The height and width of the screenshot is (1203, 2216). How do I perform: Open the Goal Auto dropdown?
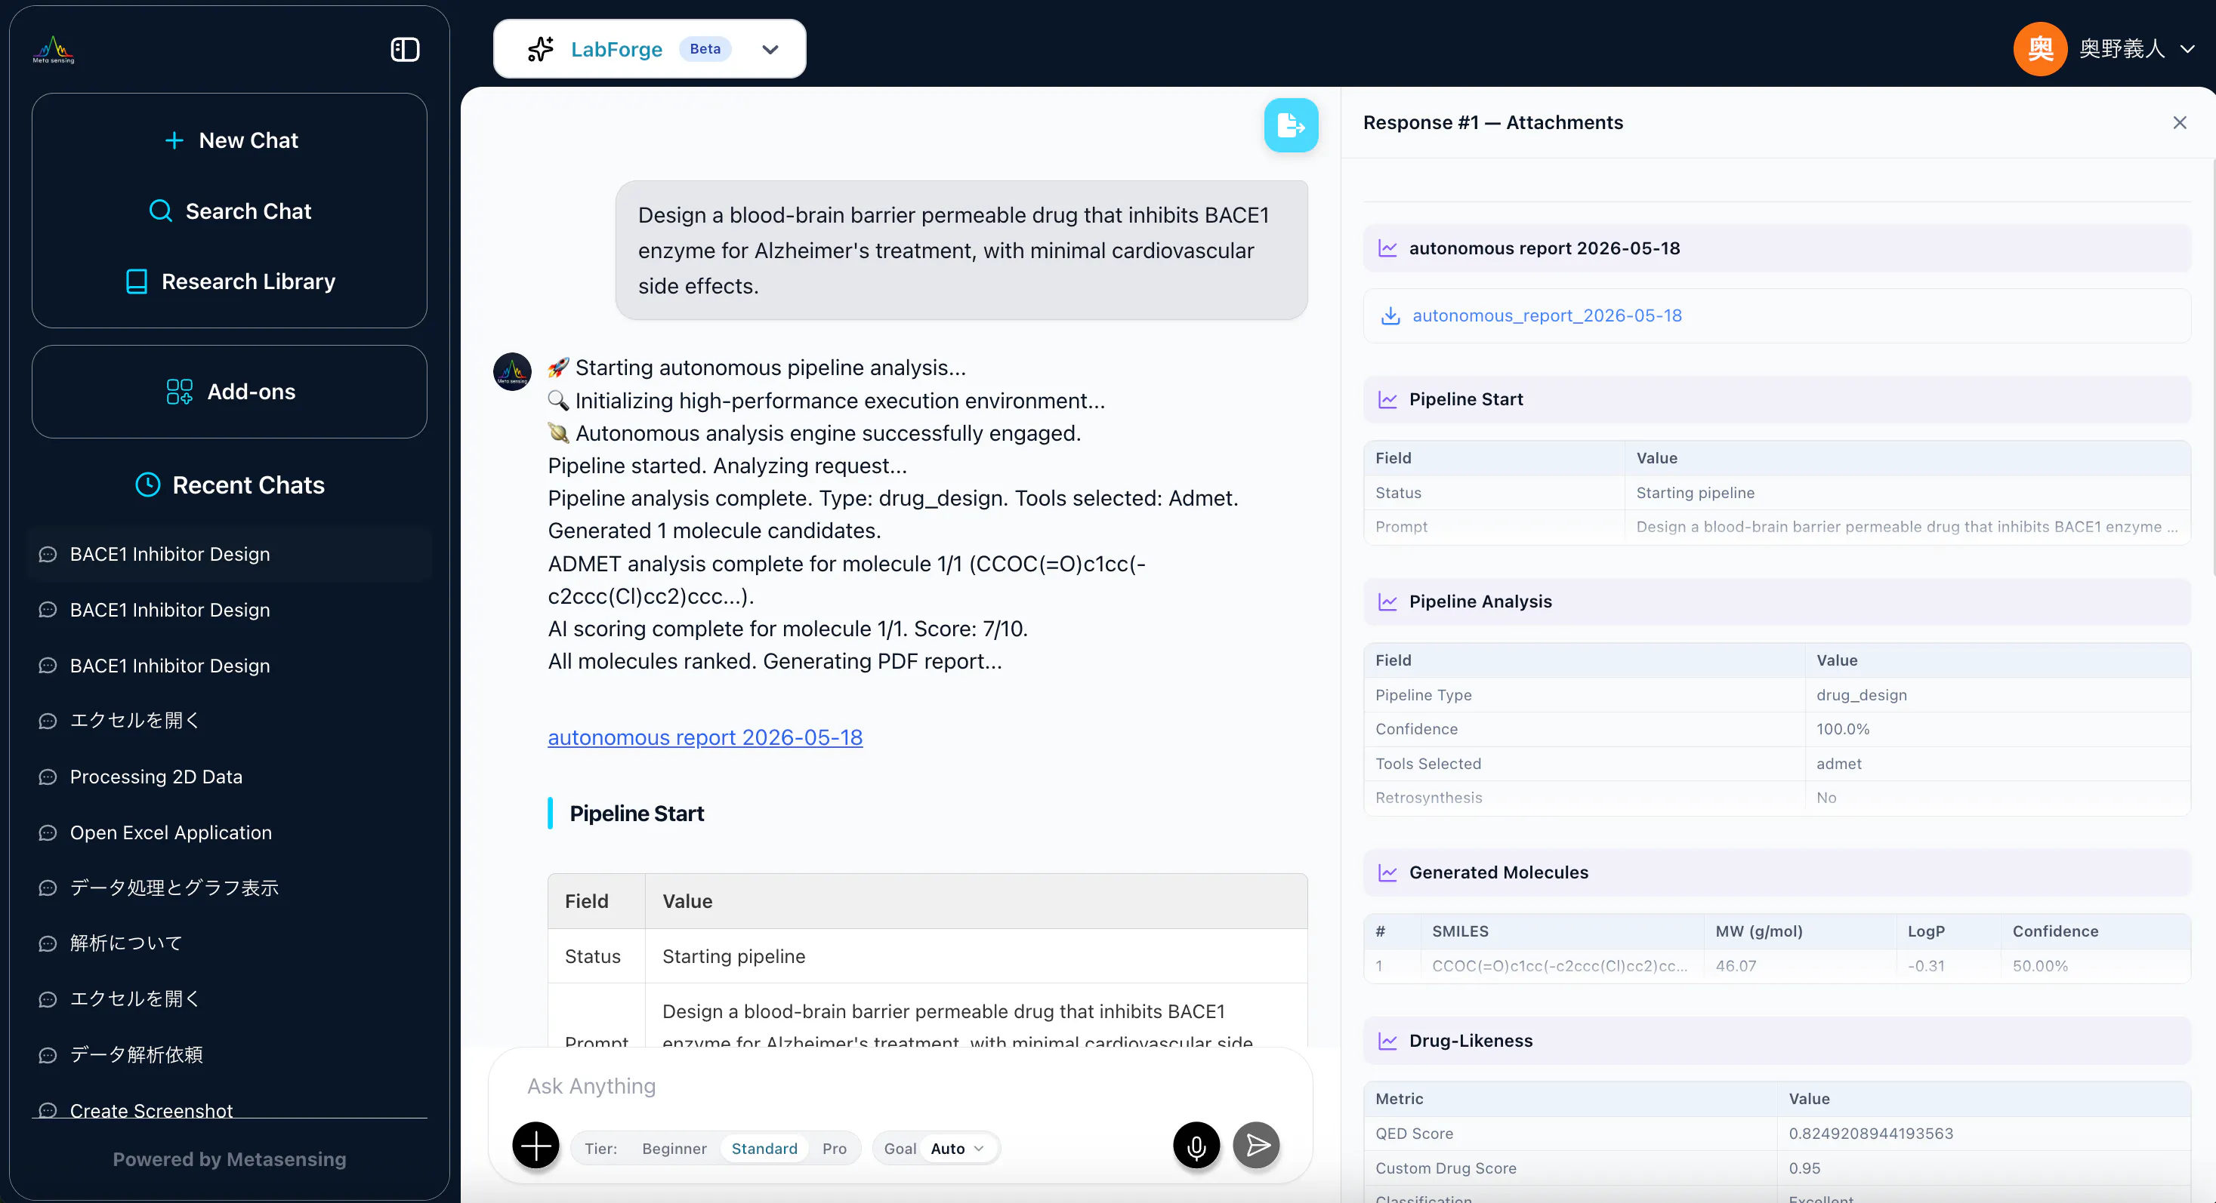pyautogui.click(x=957, y=1149)
